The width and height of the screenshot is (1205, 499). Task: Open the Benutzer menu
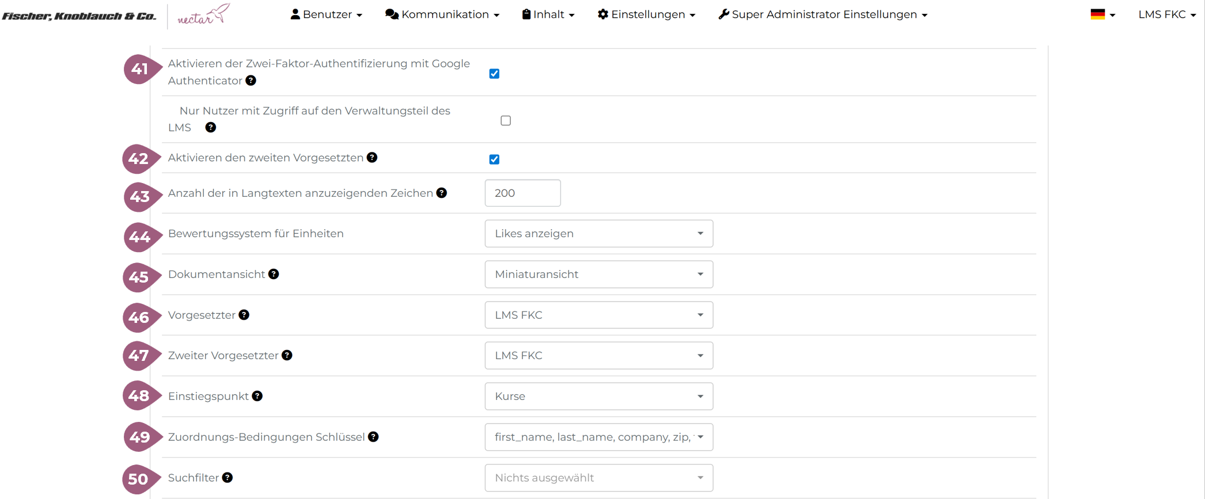click(x=326, y=14)
